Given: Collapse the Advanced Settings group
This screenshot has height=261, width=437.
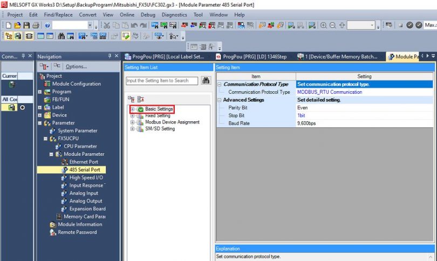Looking at the screenshot, I should coord(220,100).
